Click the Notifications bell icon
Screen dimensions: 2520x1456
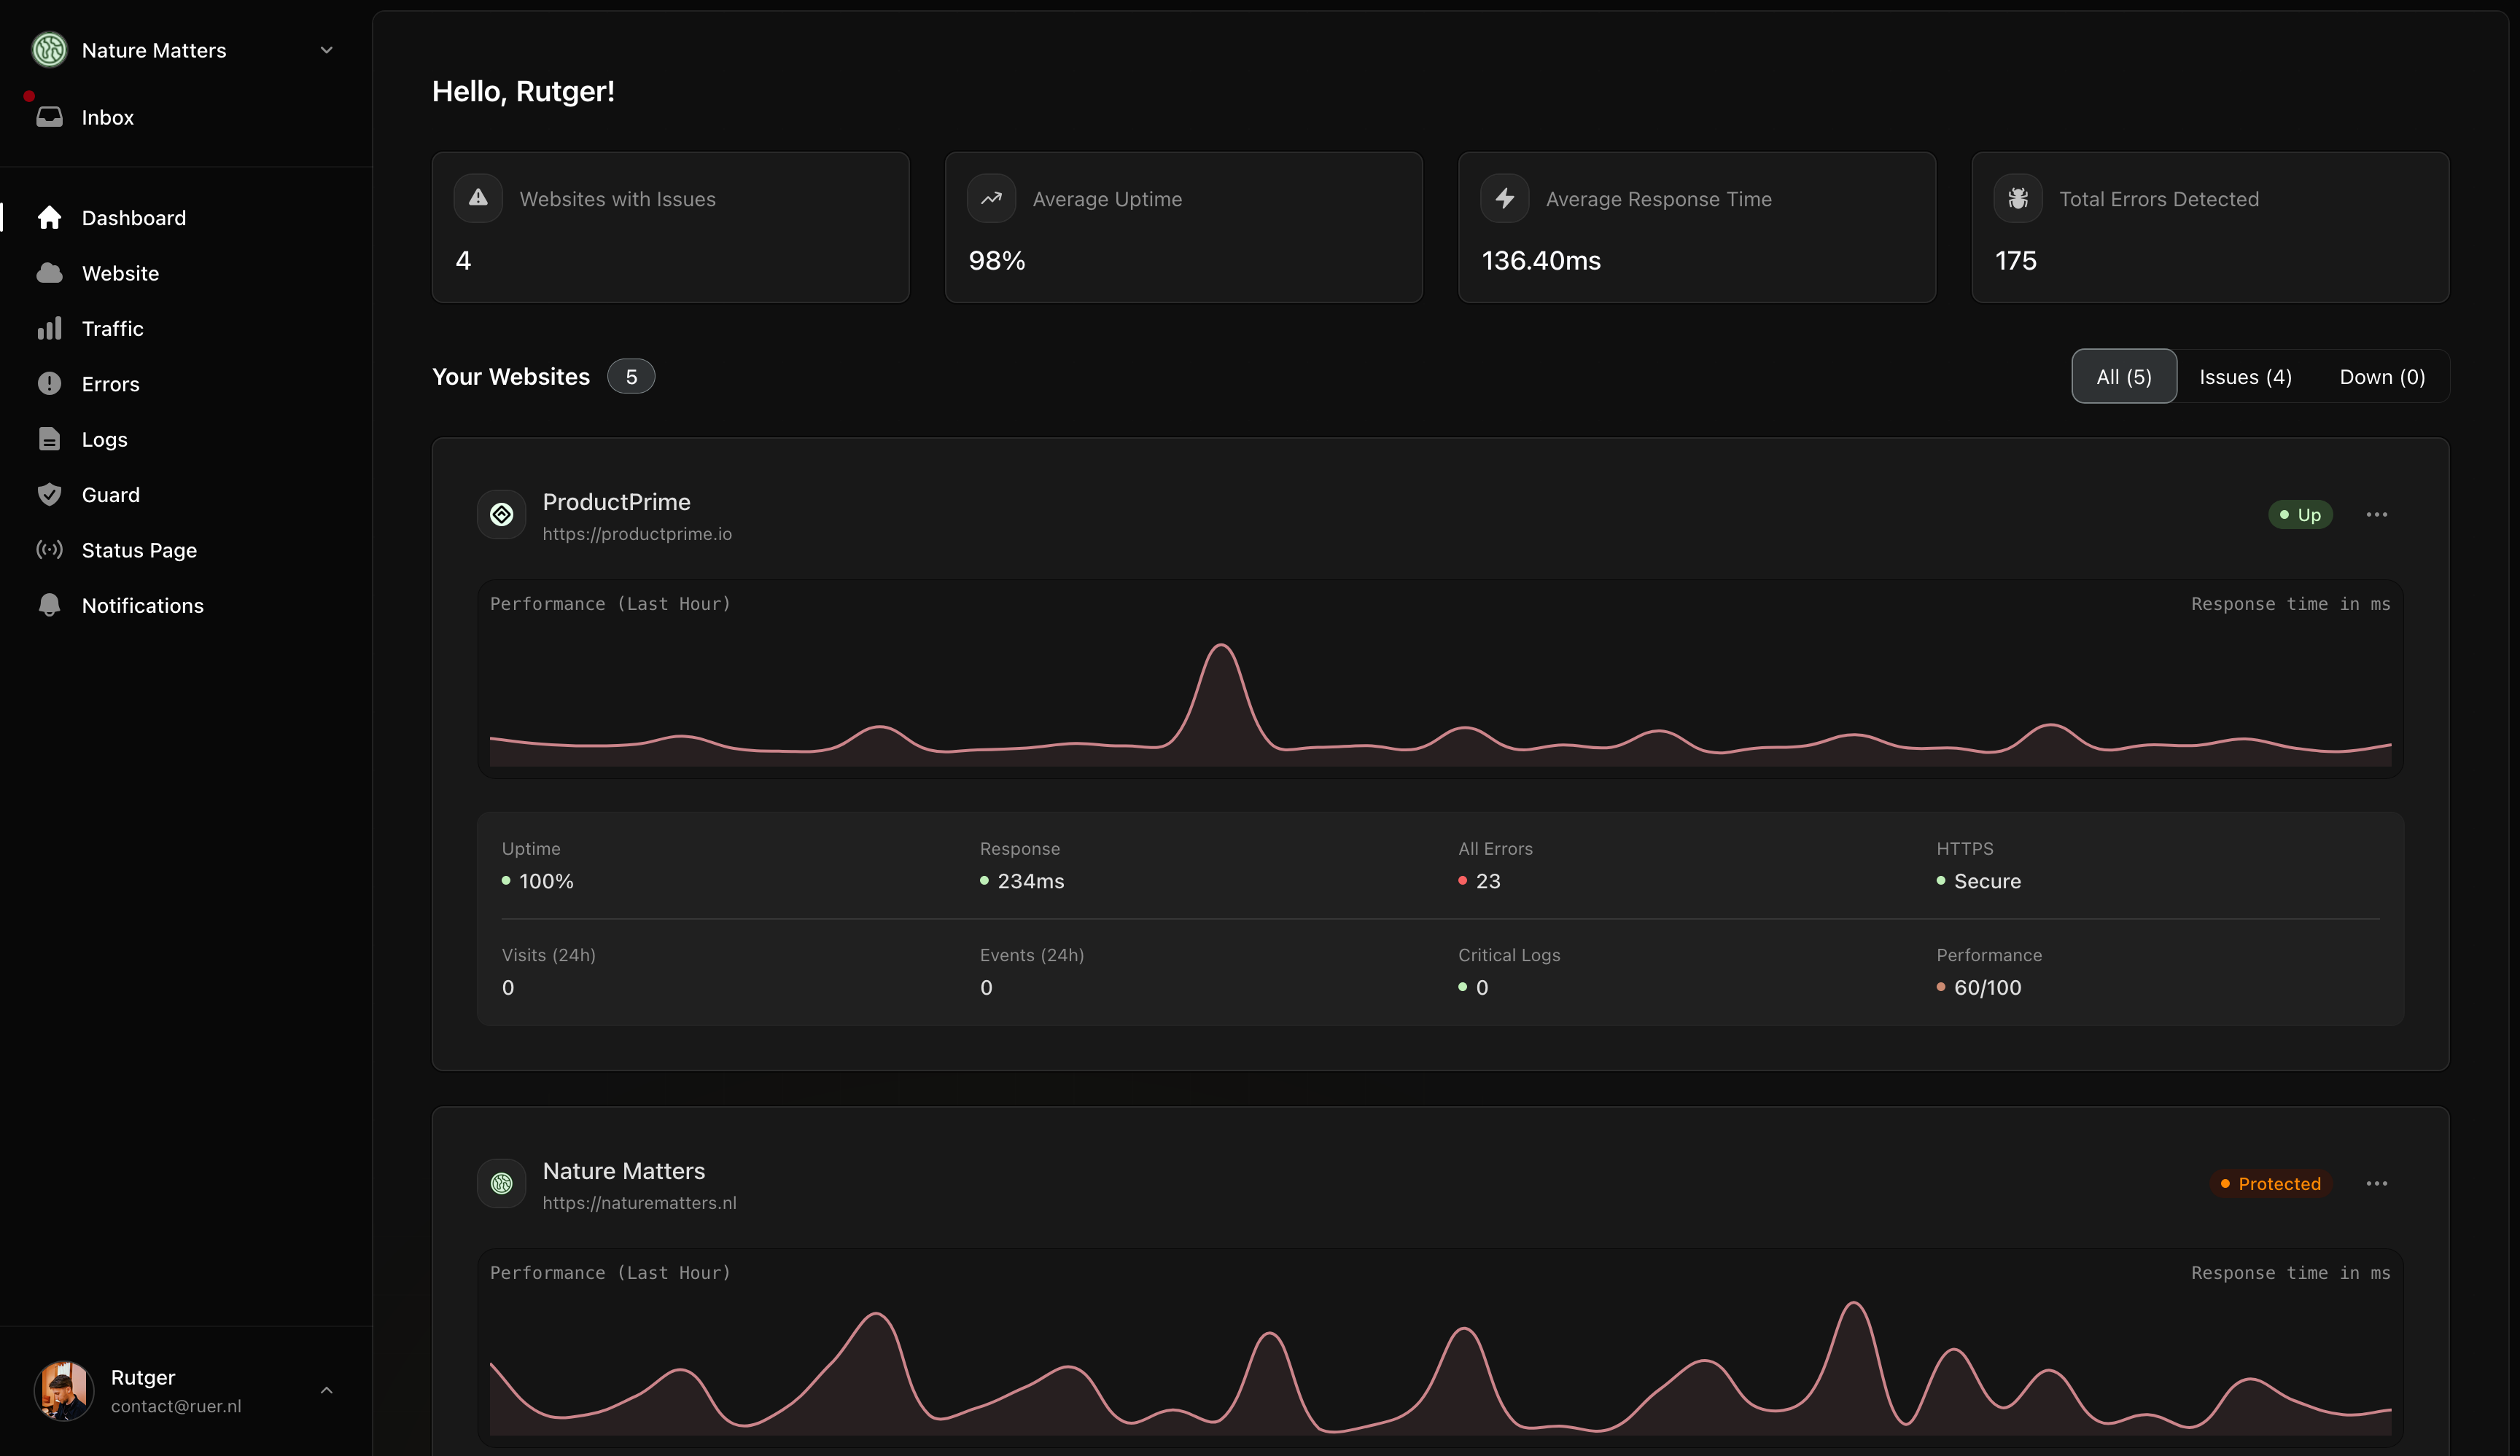[49, 606]
